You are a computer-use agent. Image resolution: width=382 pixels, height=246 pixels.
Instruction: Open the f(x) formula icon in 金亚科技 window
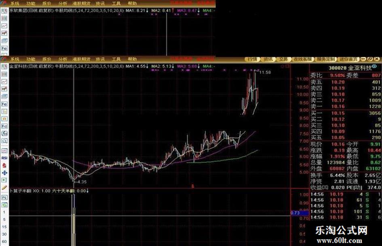tap(4, 133)
